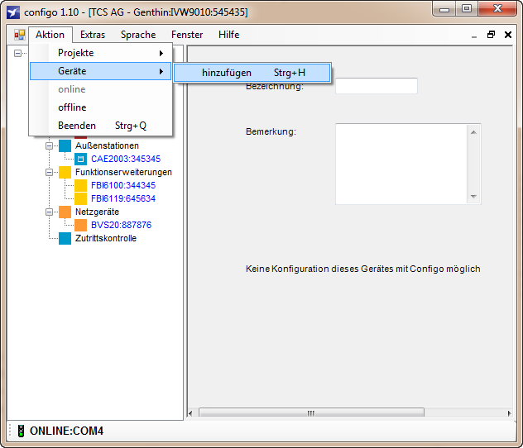Select the FBI6100:344345 device in tree

click(x=123, y=185)
